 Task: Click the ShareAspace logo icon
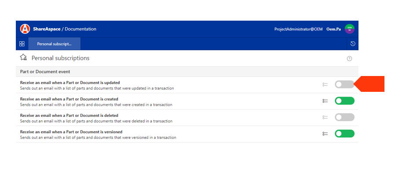pos(25,29)
